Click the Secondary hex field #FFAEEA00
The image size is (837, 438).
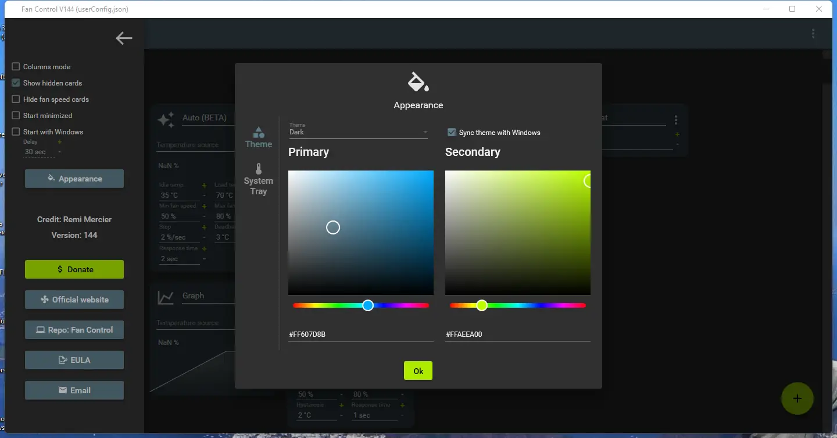click(x=518, y=334)
